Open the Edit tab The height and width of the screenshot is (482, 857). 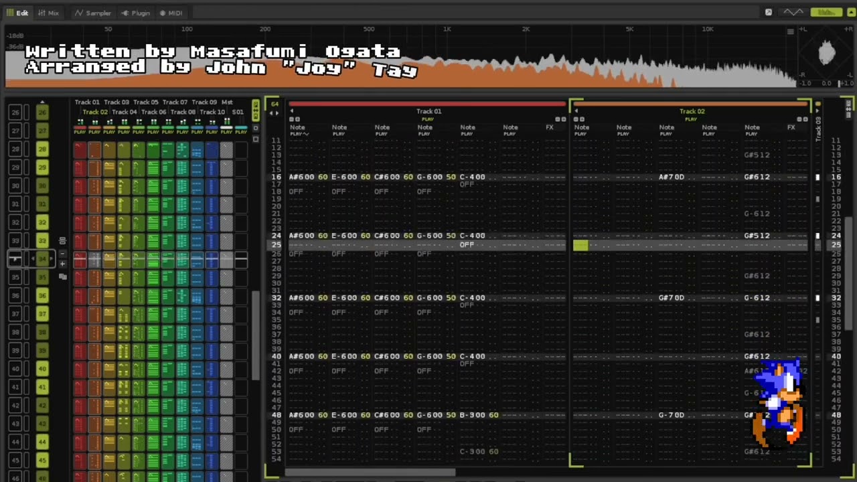point(18,13)
